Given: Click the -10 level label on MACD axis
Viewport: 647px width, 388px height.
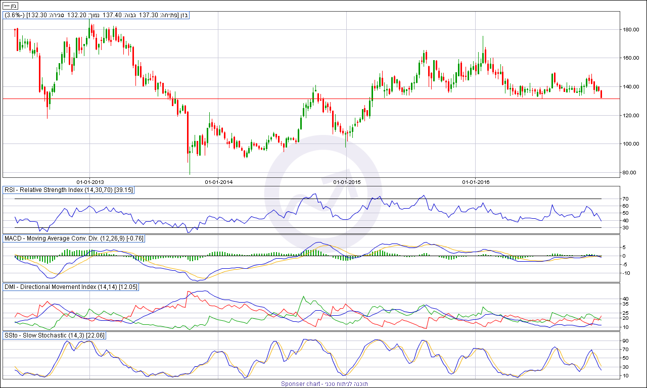Looking at the screenshot, I should [626, 273].
